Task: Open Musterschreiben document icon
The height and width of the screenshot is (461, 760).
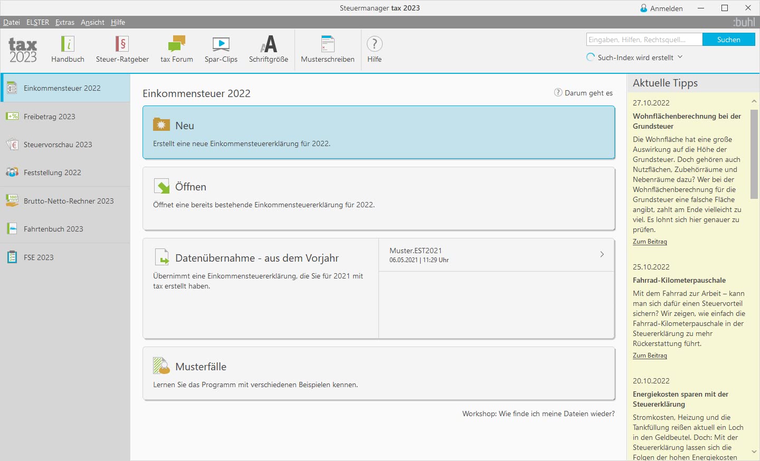Action: (x=328, y=44)
